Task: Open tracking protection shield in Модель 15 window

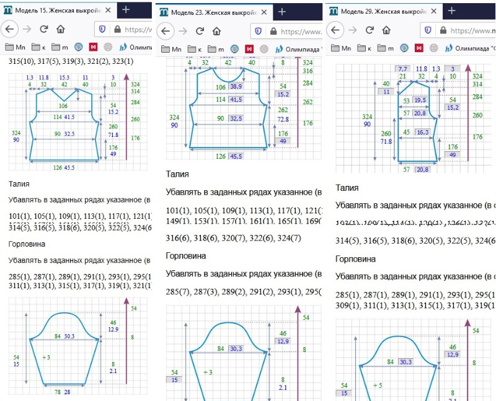Action: 102,28
